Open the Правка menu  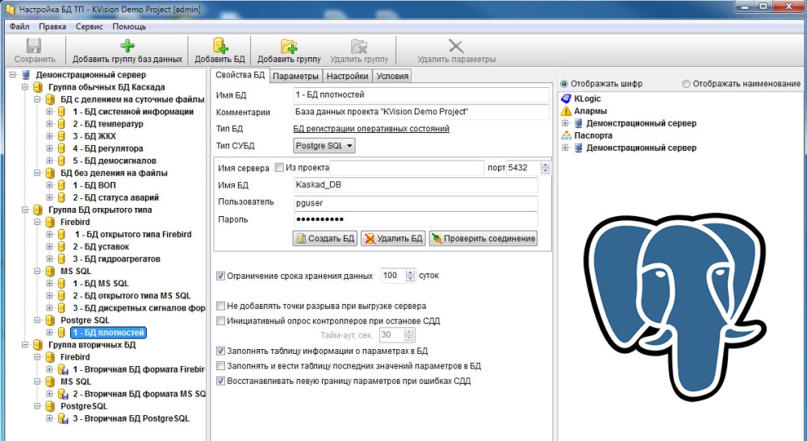(52, 27)
